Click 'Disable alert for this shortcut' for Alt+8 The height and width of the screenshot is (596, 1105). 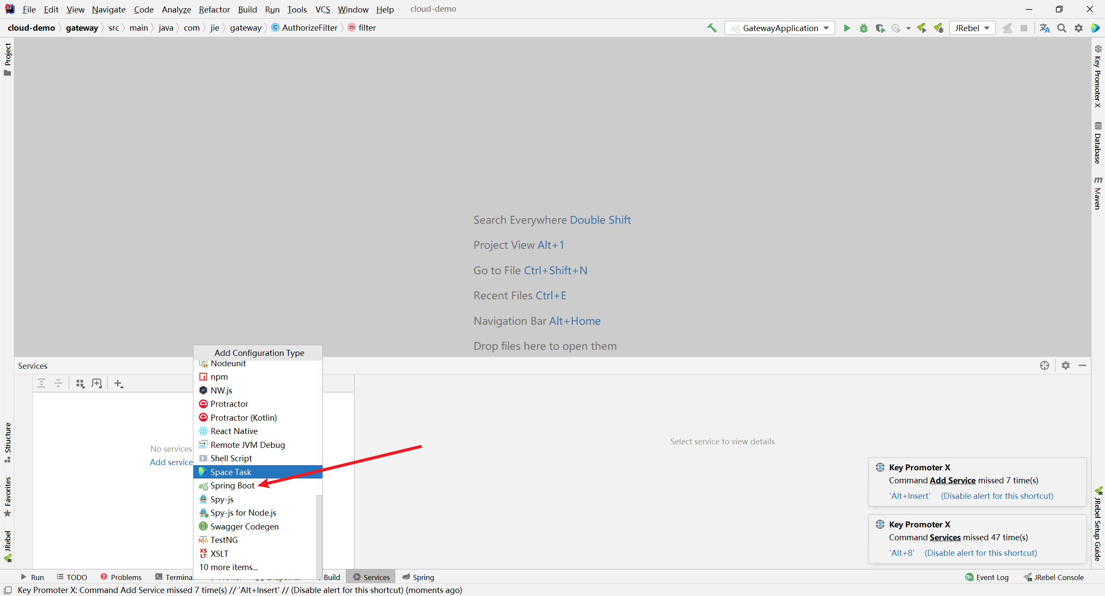(x=981, y=553)
